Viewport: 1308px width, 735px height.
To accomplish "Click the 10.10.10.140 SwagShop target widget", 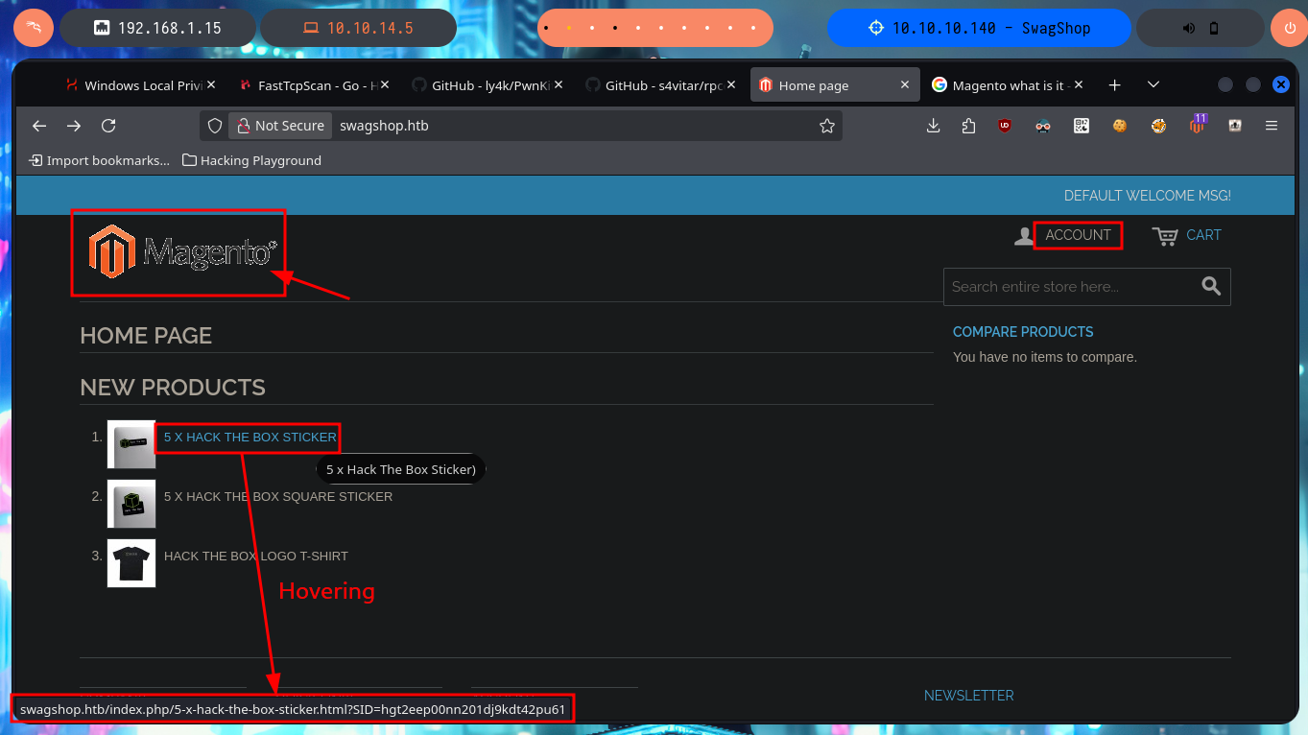I will coord(980,28).
